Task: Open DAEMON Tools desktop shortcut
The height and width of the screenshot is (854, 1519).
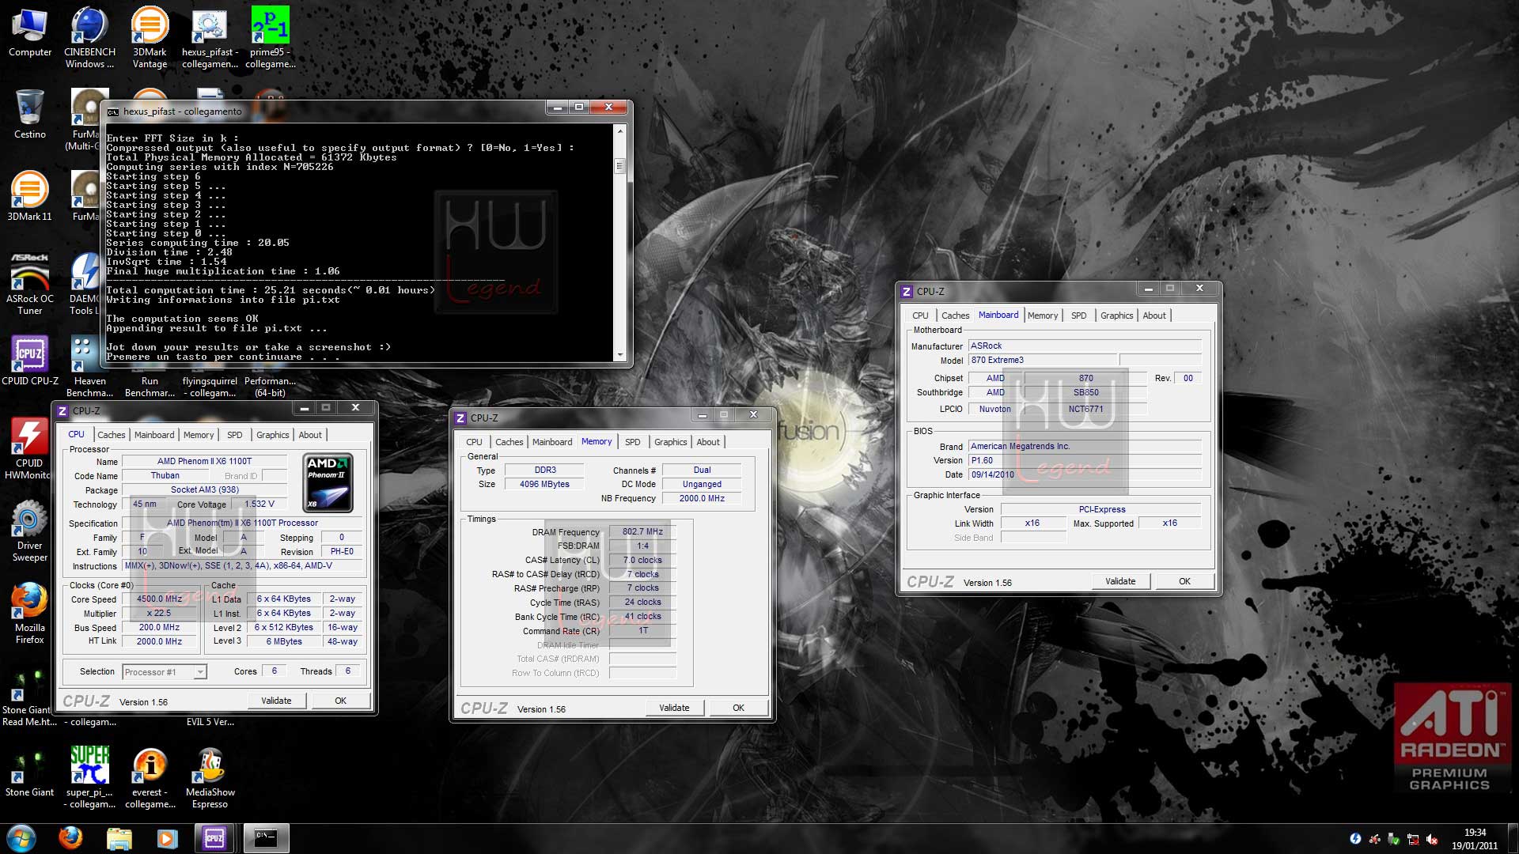Action: pos(84,285)
